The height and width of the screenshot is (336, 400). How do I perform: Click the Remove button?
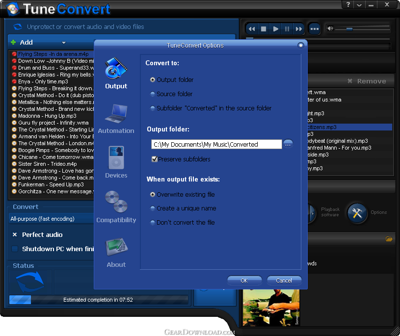pyautogui.click(x=367, y=81)
